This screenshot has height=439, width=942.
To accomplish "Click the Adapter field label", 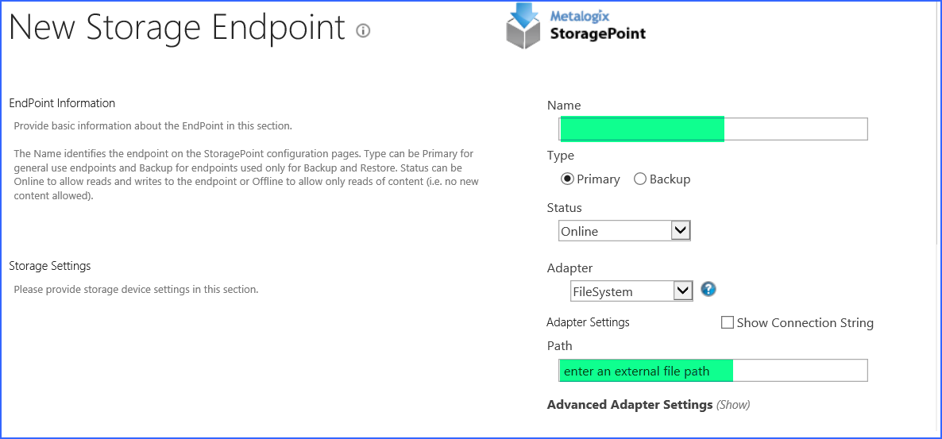I will point(570,268).
